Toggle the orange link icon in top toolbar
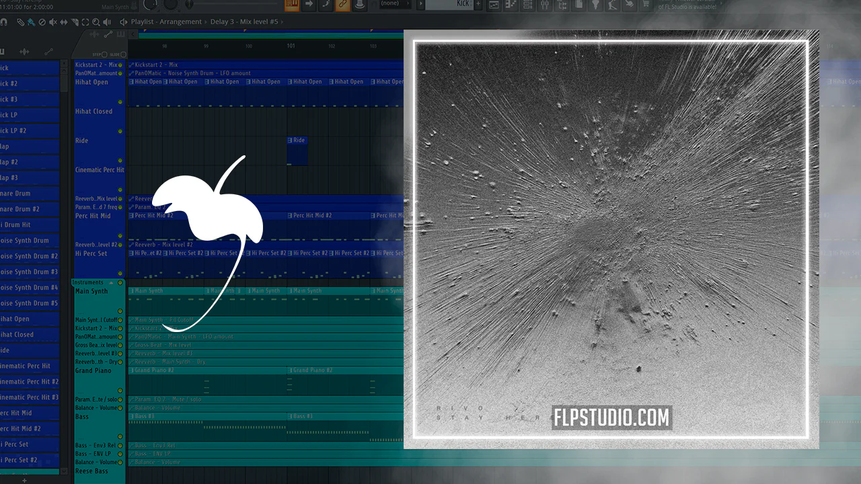This screenshot has height=484, width=861. click(342, 4)
